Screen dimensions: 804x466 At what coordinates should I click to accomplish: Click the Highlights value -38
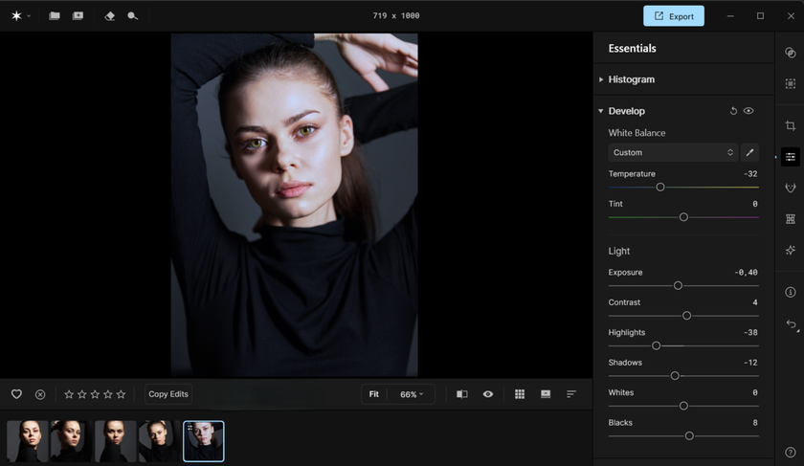pos(750,332)
